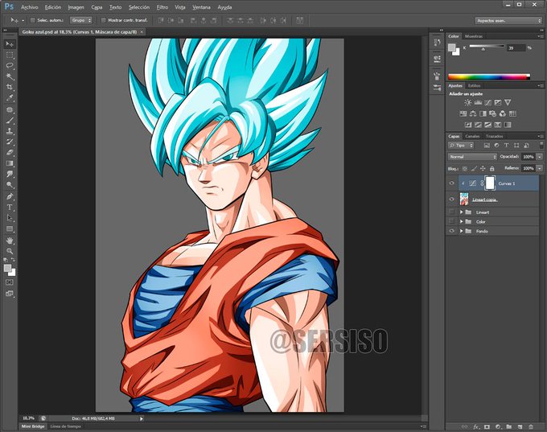Enable Mostrar contr. transf. checkbox
547x432 pixels.
tap(103, 20)
